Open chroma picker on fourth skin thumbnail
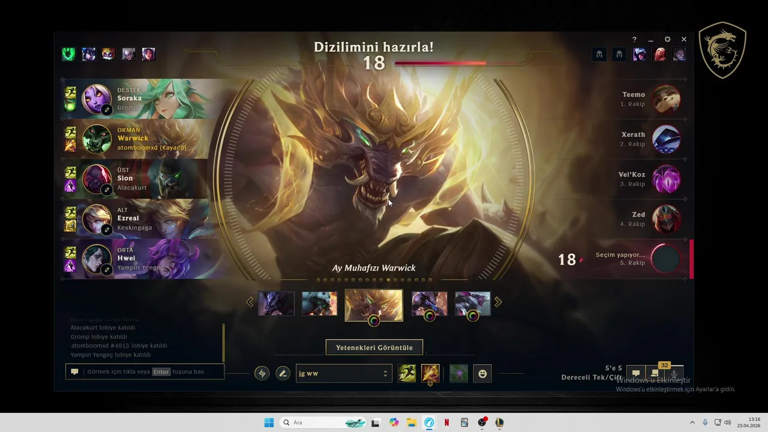Image resolution: width=768 pixels, height=432 pixels. click(430, 316)
